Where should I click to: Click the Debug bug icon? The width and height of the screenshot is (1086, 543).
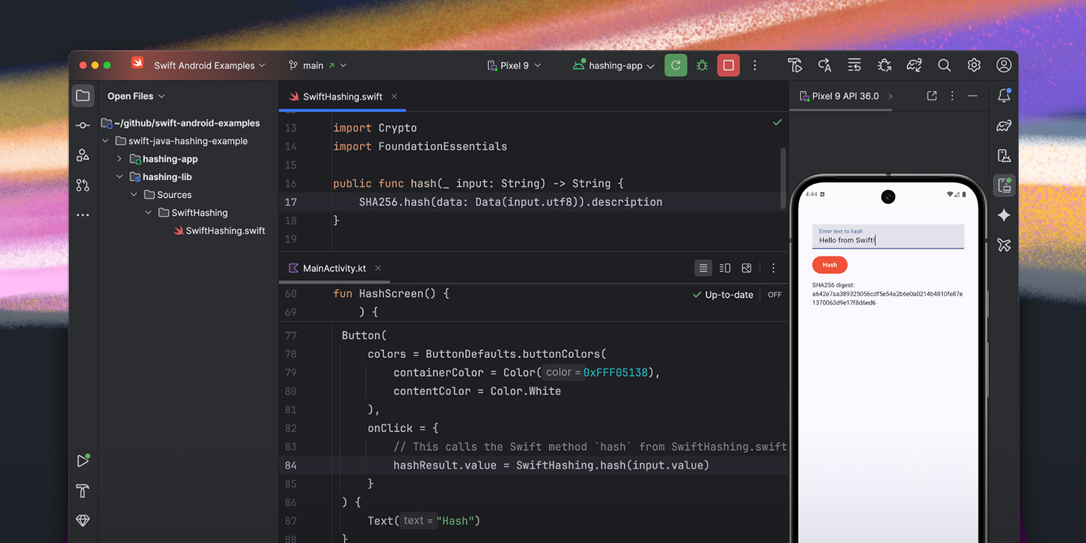702,65
